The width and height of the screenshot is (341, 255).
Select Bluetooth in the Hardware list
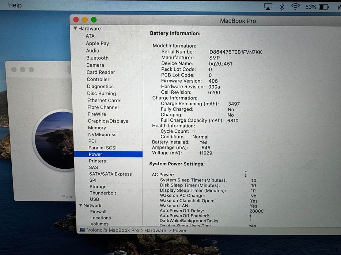pos(97,58)
